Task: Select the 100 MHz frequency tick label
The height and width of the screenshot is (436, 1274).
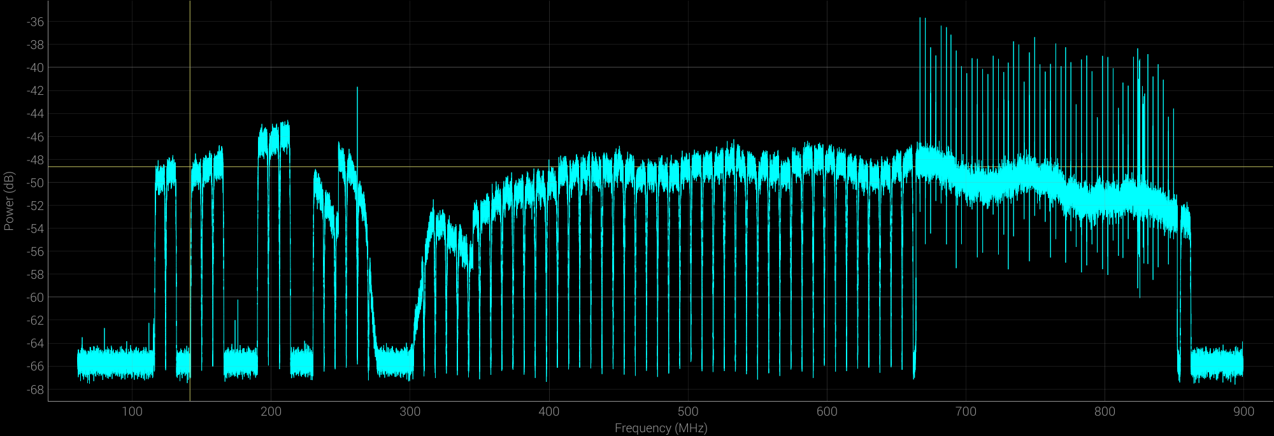Action: click(x=132, y=412)
